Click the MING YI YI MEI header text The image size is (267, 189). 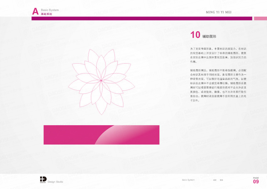coord(218,12)
